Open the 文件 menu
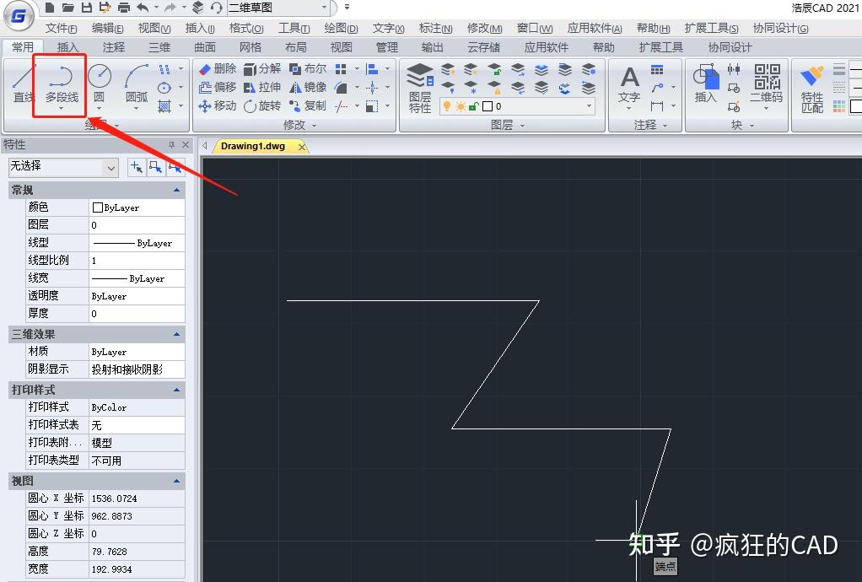Viewport: 862px width, 582px height. 61,28
